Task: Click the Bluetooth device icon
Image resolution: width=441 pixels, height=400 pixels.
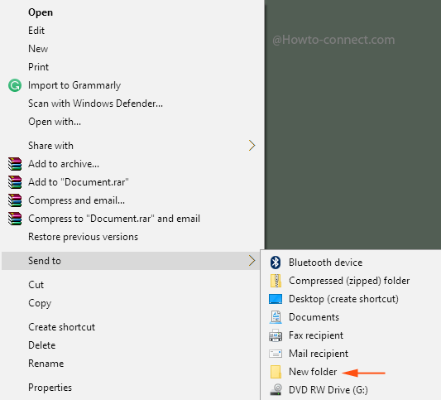Action: pos(276,263)
